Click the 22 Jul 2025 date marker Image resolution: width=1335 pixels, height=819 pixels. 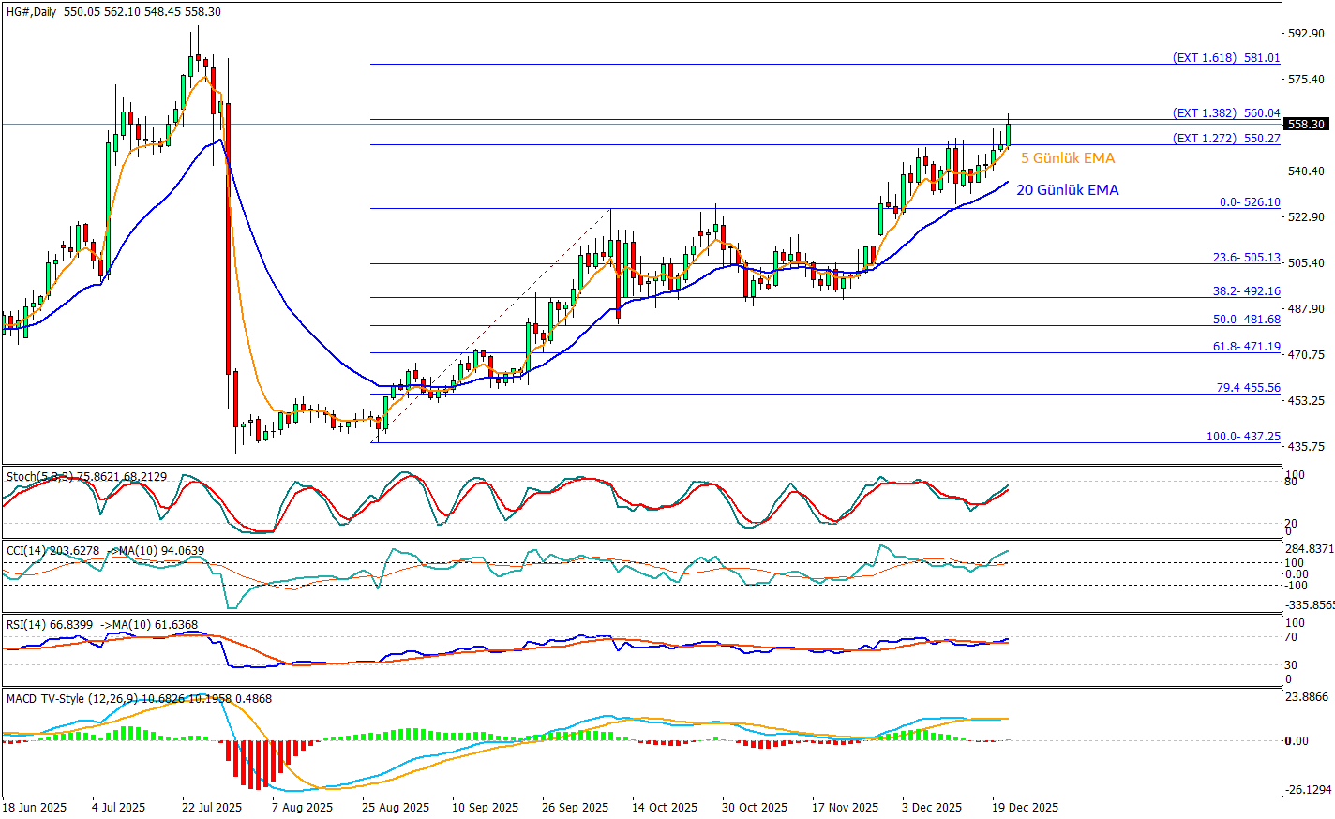pos(212,807)
